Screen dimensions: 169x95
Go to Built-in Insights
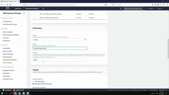(8, 32)
